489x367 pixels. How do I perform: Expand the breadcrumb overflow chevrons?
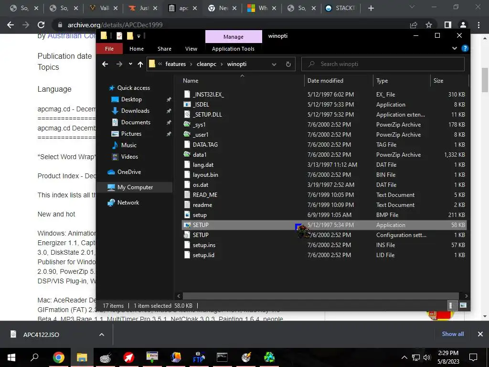pos(160,64)
